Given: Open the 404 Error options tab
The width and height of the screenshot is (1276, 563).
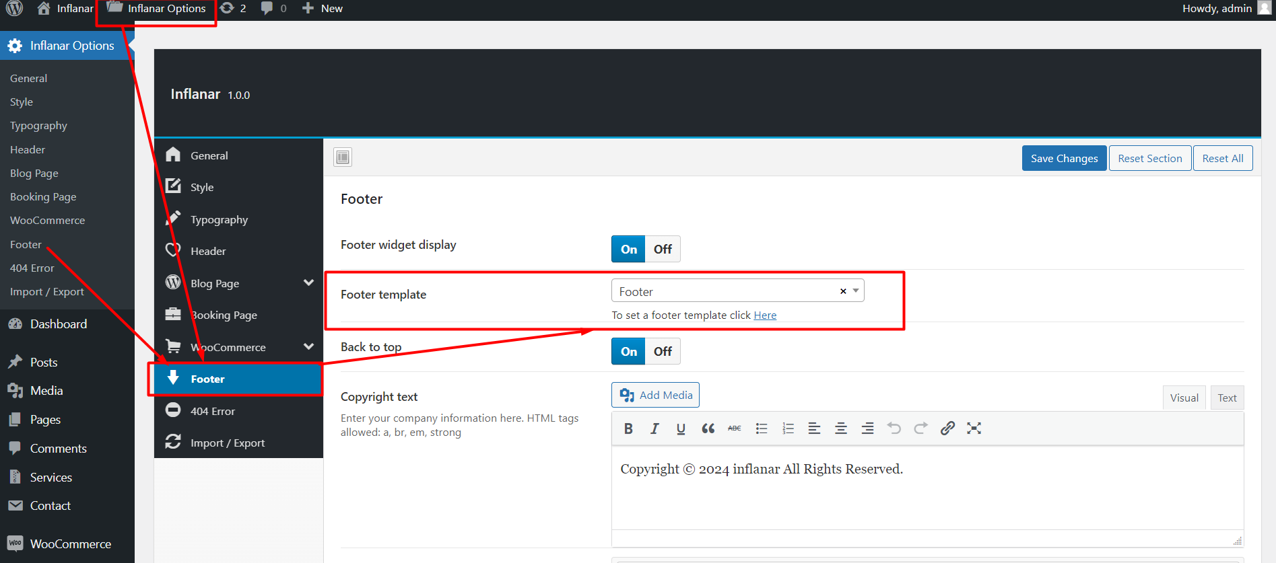Looking at the screenshot, I should [x=238, y=411].
